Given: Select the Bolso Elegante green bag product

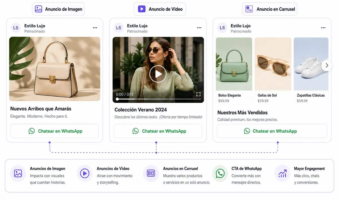Looking at the screenshot, I should [x=234, y=64].
